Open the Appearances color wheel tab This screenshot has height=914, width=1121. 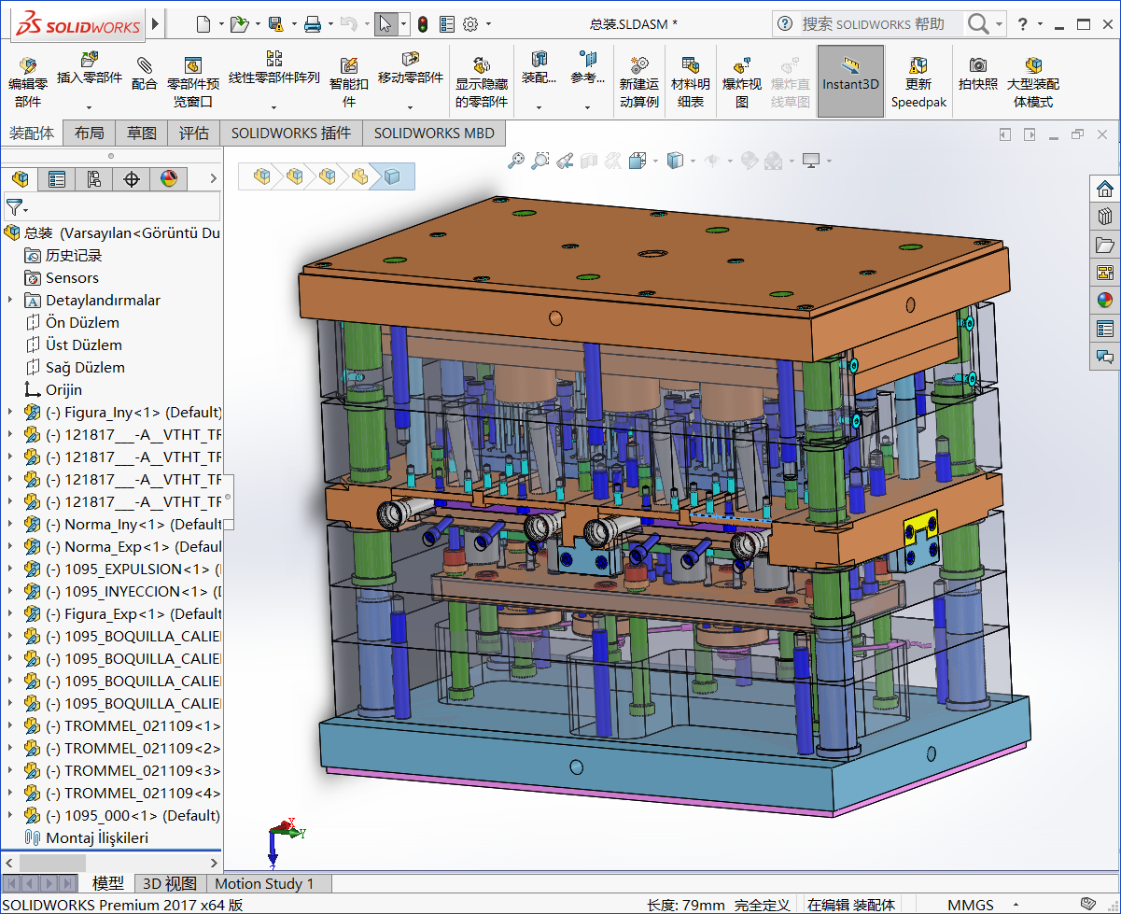169,178
